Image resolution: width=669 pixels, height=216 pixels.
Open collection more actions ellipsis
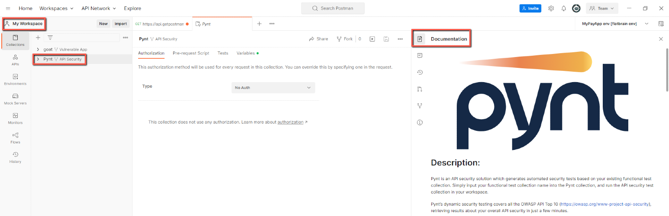[400, 39]
